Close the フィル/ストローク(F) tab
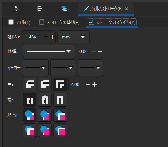 point(127,9)
